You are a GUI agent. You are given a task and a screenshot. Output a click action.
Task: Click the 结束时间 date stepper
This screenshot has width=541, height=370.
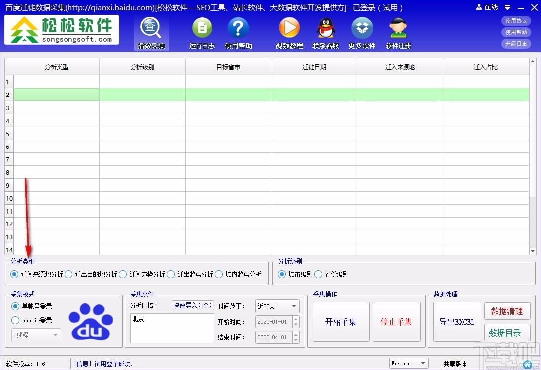click(296, 337)
